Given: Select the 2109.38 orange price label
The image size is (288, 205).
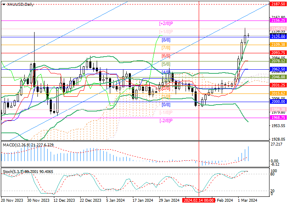Looking at the screenshot, I should (x=278, y=44).
